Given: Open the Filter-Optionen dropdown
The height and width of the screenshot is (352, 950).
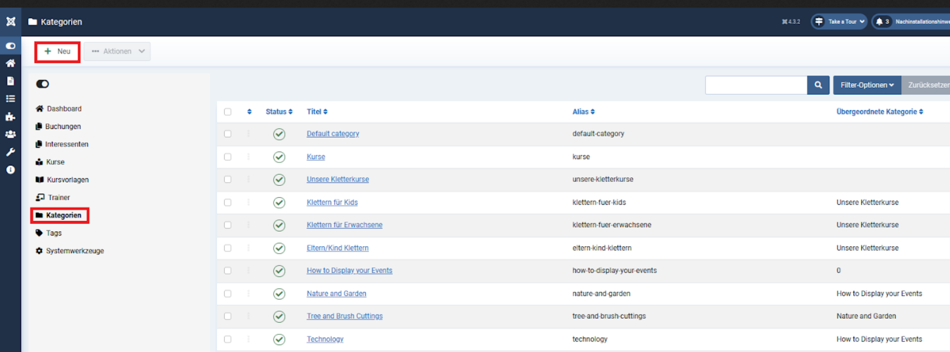Looking at the screenshot, I should 867,85.
